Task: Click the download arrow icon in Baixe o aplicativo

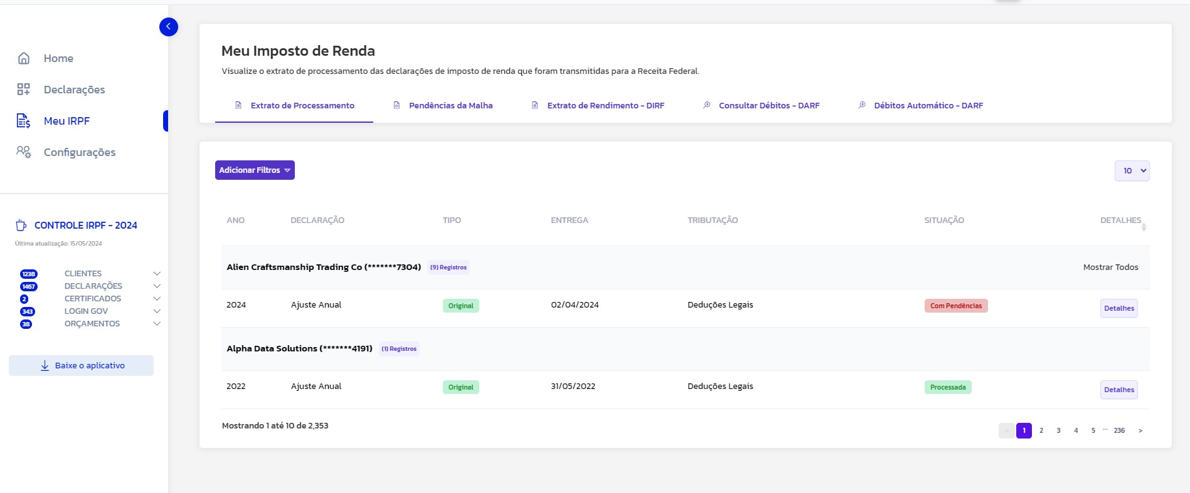Action: pos(45,366)
